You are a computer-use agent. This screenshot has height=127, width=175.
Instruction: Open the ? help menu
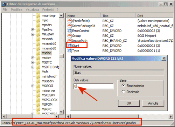(x=58, y=9)
